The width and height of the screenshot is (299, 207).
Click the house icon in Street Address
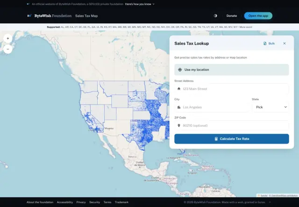click(179, 89)
